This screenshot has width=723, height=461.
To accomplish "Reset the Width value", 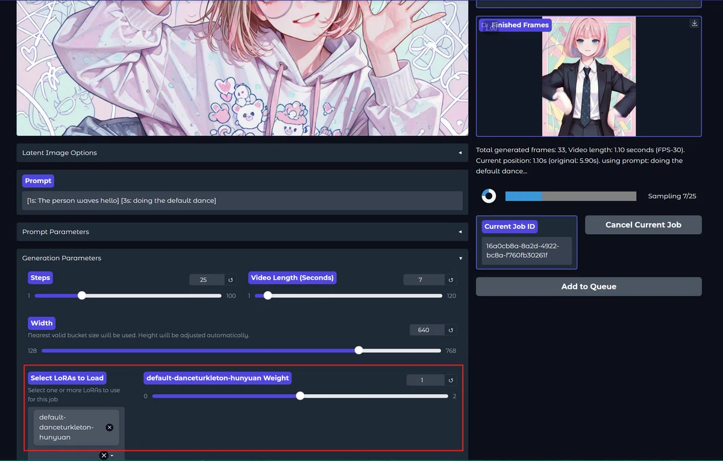I will [x=451, y=330].
